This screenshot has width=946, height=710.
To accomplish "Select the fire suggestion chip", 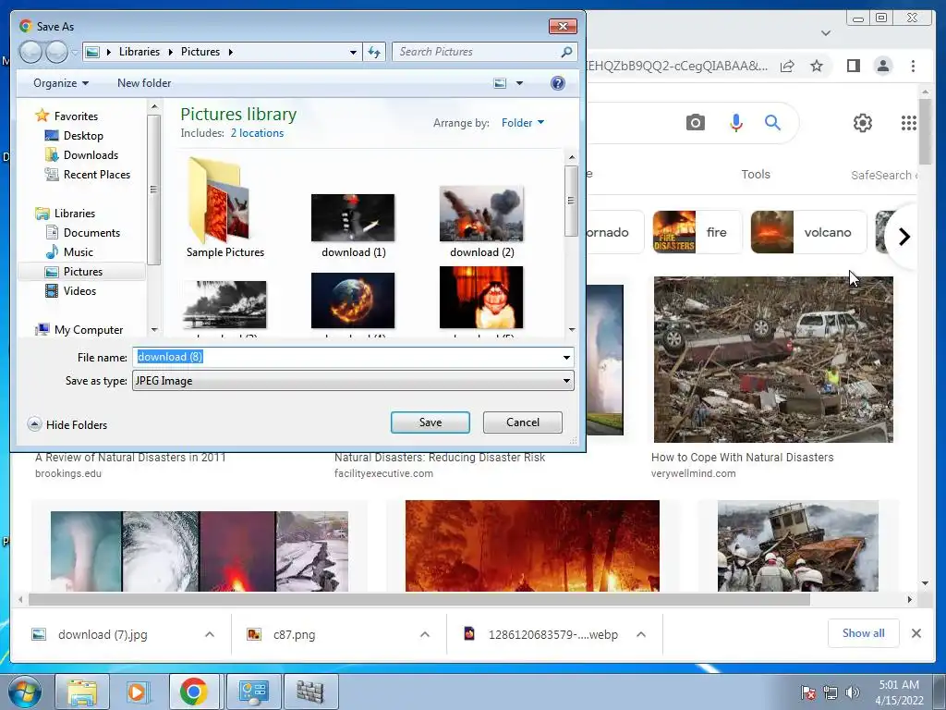I will point(697,232).
